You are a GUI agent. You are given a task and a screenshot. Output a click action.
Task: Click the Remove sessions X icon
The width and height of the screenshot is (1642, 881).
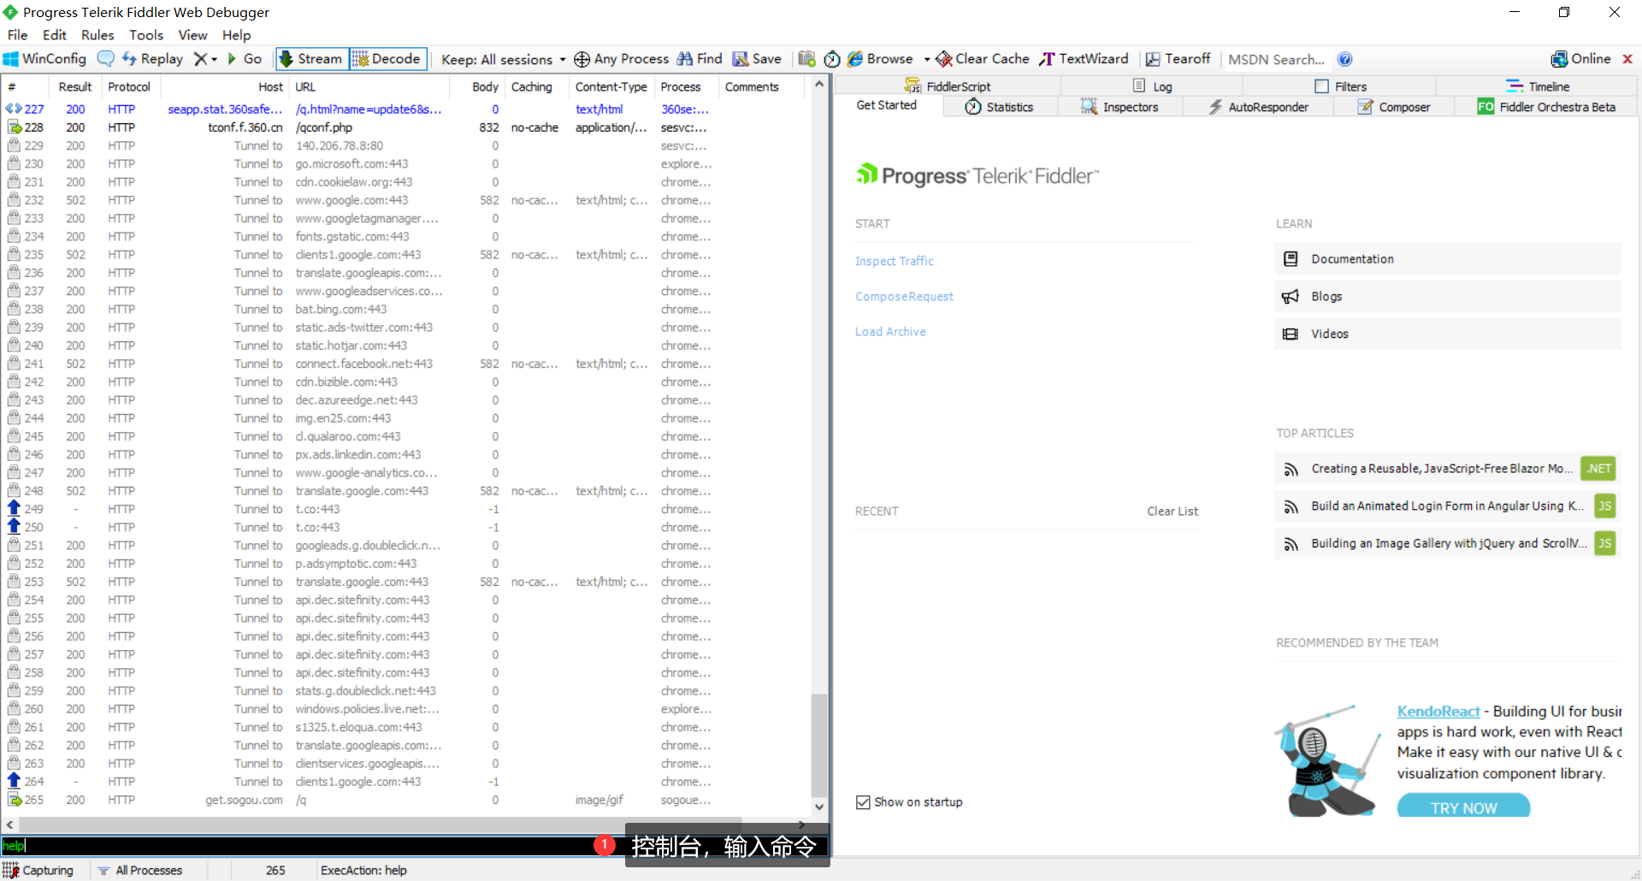[x=200, y=59]
